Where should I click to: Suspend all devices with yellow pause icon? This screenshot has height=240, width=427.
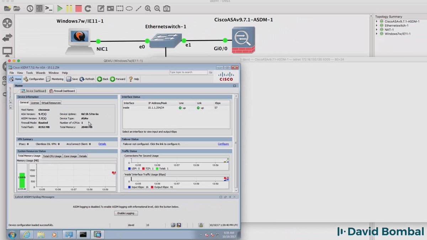[69, 8]
